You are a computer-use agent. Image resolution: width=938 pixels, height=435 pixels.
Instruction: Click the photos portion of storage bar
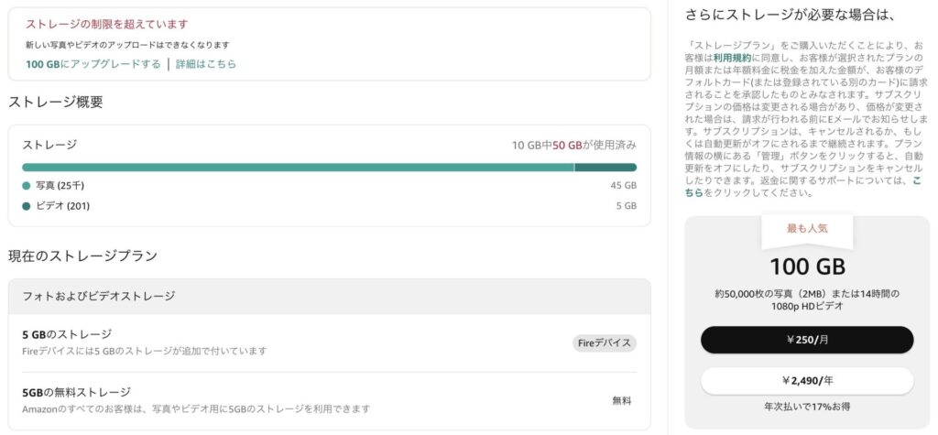(x=298, y=167)
